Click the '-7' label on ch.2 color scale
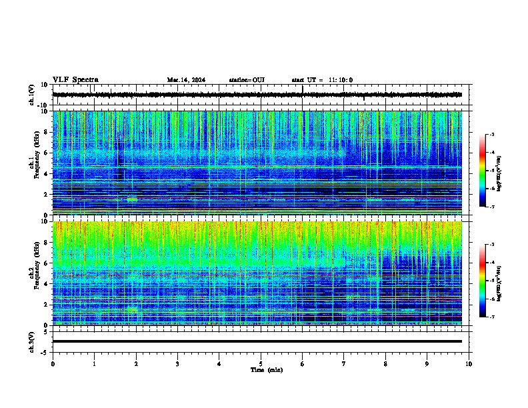Viewport: 528px width, 408px height. point(491,317)
